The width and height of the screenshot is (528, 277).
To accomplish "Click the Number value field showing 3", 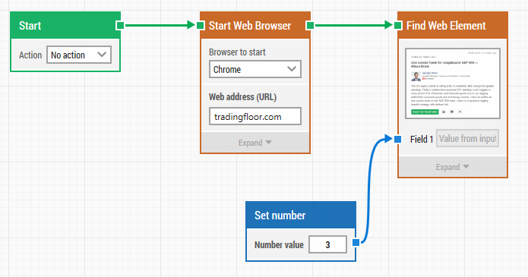I will click(327, 244).
